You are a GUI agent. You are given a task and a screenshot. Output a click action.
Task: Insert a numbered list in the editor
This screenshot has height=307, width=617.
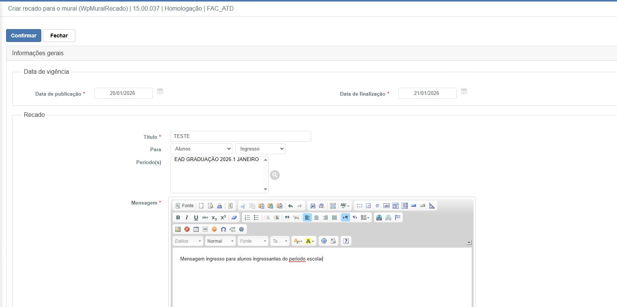pos(247,217)
